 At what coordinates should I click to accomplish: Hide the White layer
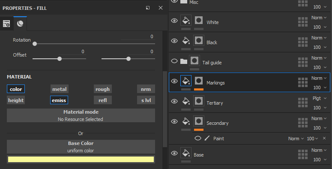tap(174, 21)
